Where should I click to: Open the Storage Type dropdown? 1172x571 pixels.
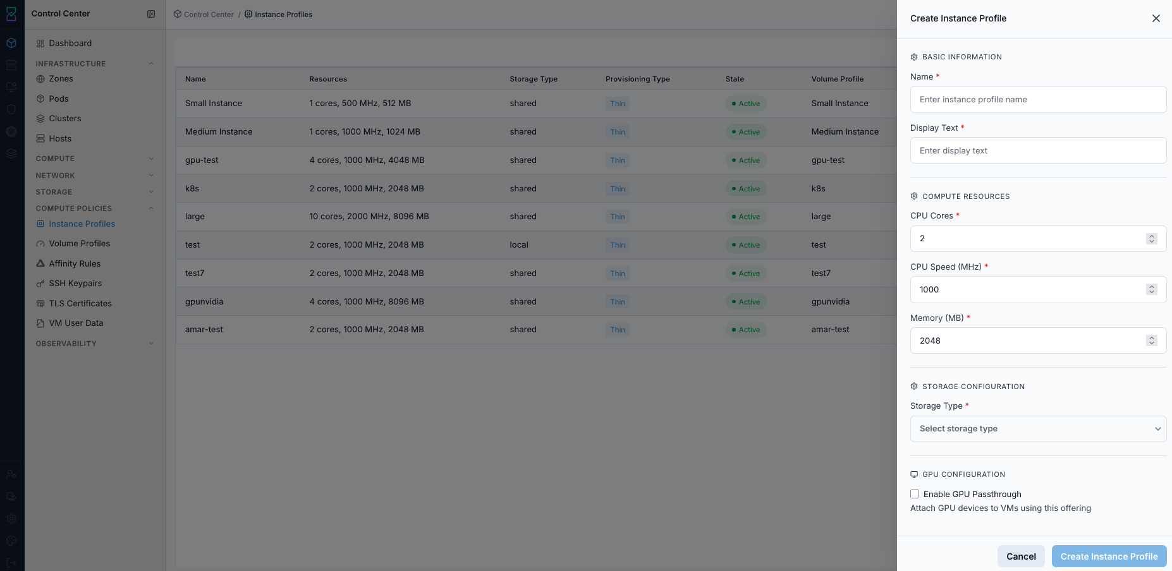coord(1038,429)
